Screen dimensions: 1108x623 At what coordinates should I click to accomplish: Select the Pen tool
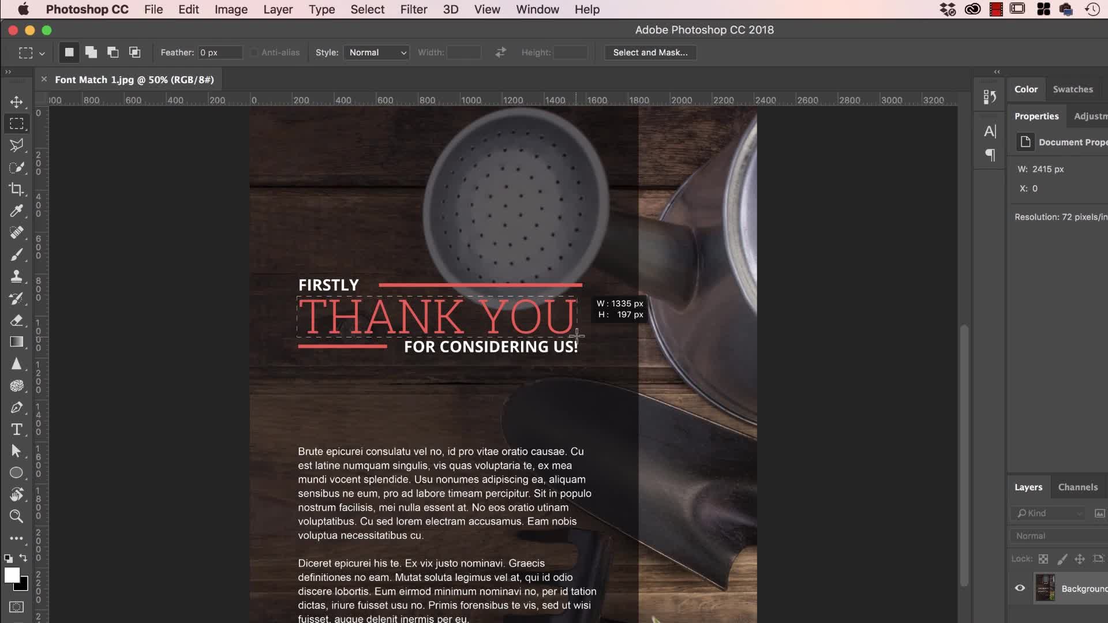pyautogui.click(x=16, y=407)
